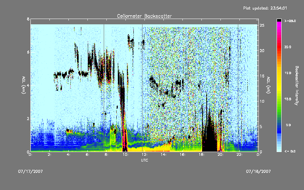
Task: Click the "20:" hour tick on UTC axis
Action: click(x=221, y=155)
